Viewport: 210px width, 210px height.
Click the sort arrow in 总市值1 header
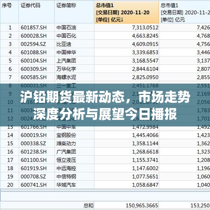click(x=122, y=20)
